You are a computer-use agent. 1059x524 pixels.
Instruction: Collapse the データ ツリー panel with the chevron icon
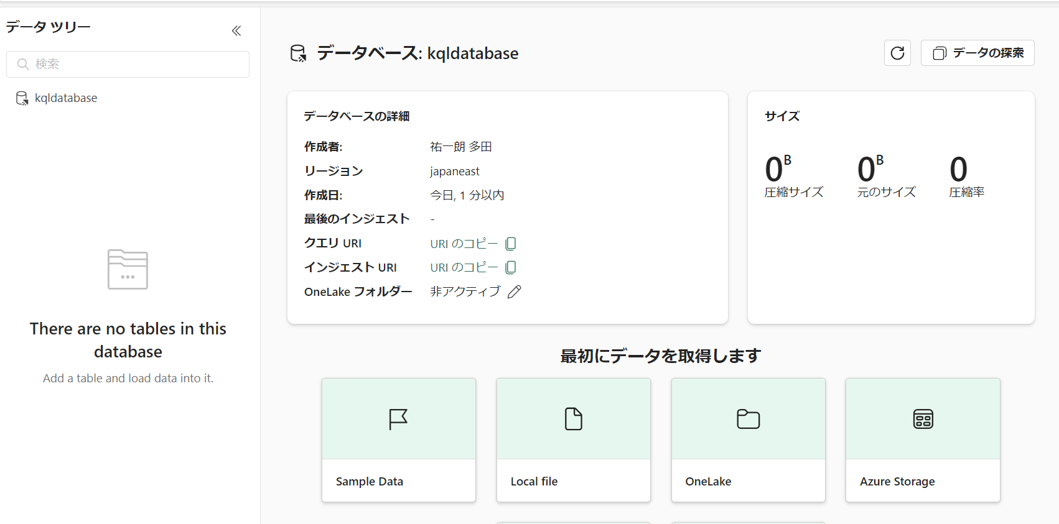[x=236, y=30]
